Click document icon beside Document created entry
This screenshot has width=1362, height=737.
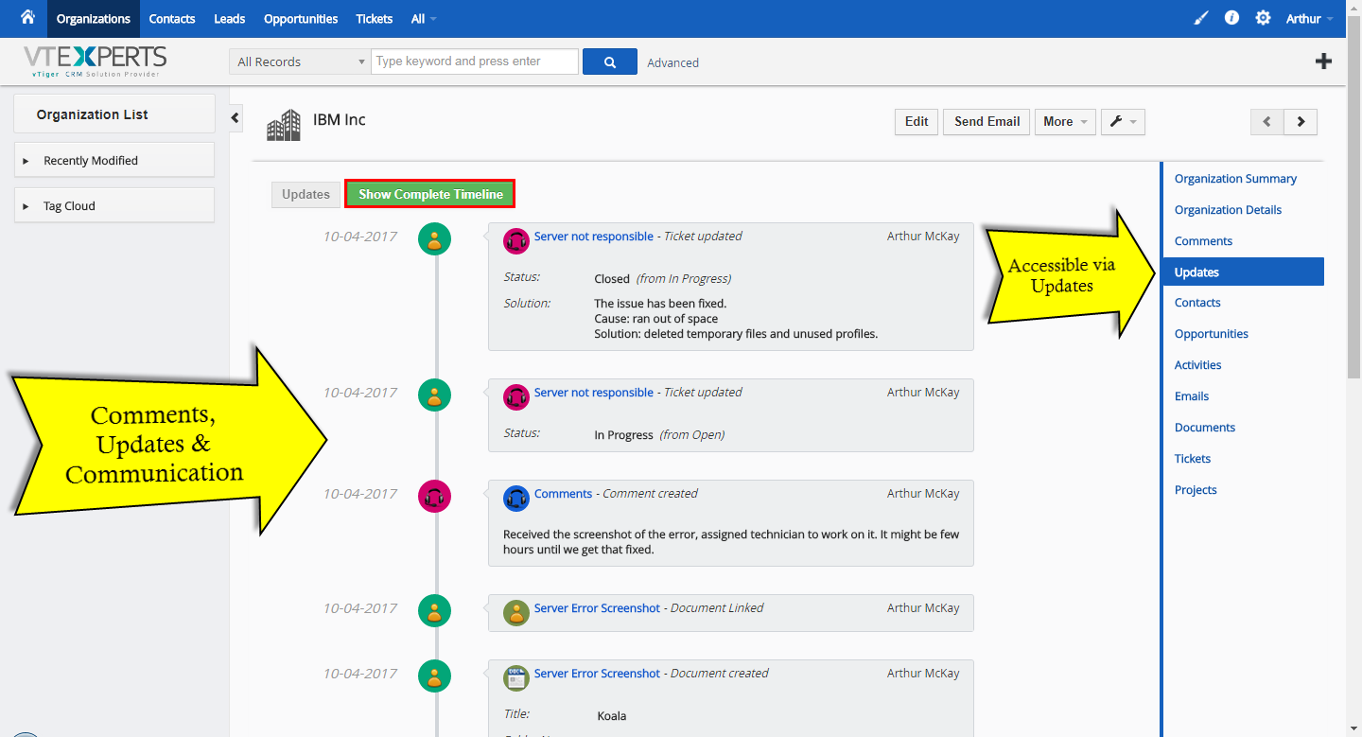tap(516, 677)
